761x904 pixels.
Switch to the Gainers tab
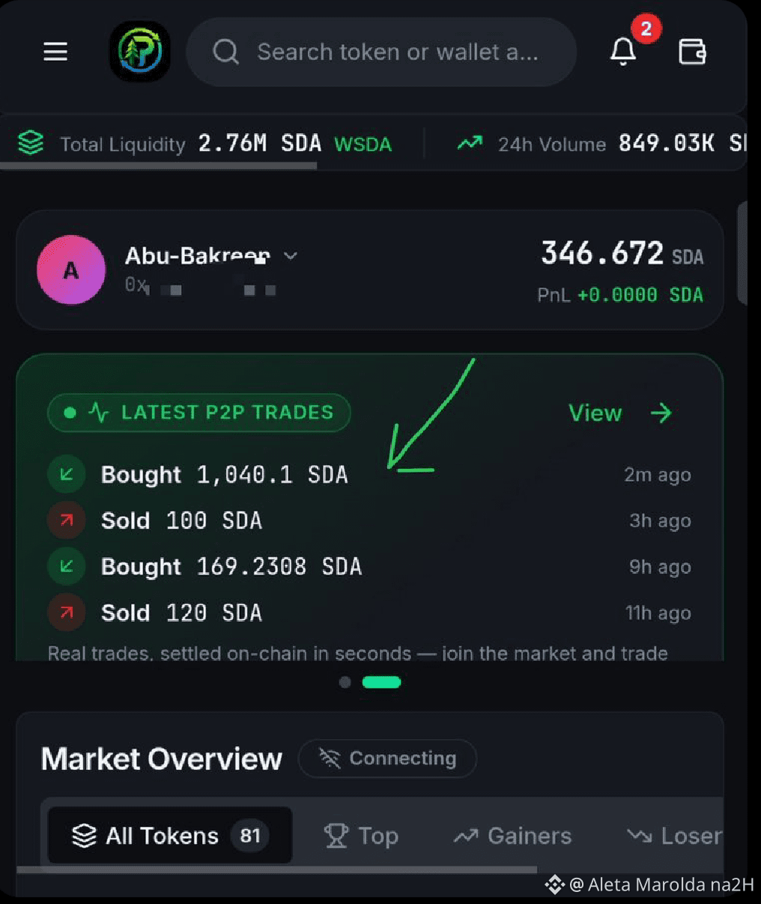[x=512, y=836]
